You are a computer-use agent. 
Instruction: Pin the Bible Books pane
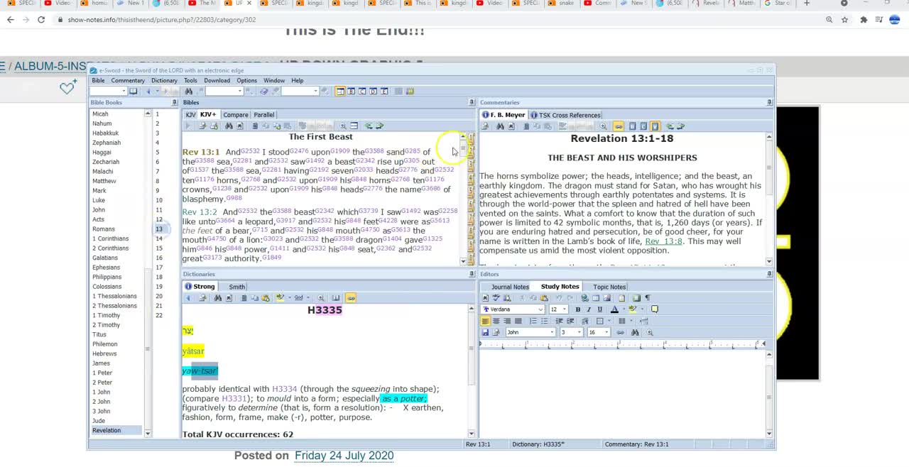point(174,103)
